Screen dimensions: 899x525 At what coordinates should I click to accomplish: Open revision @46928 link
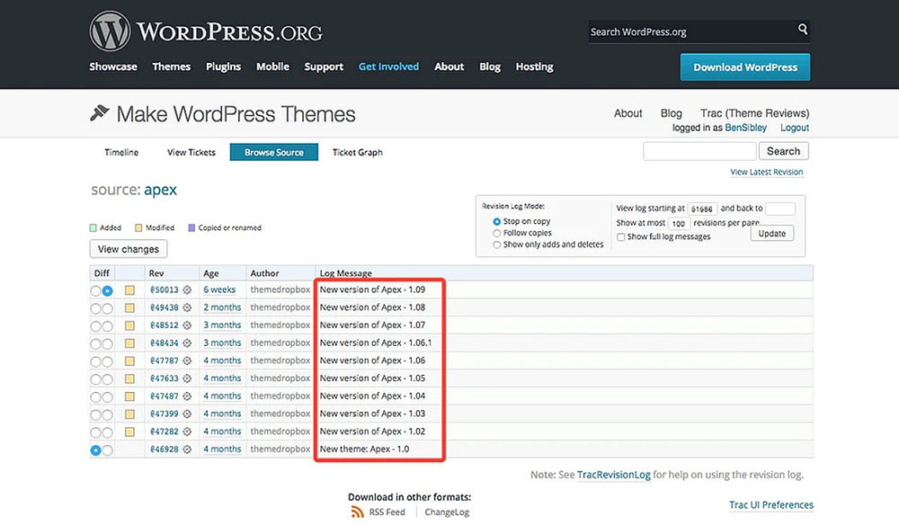point(164,449)
